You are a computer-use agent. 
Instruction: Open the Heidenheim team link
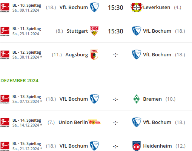tap(157, 146)
